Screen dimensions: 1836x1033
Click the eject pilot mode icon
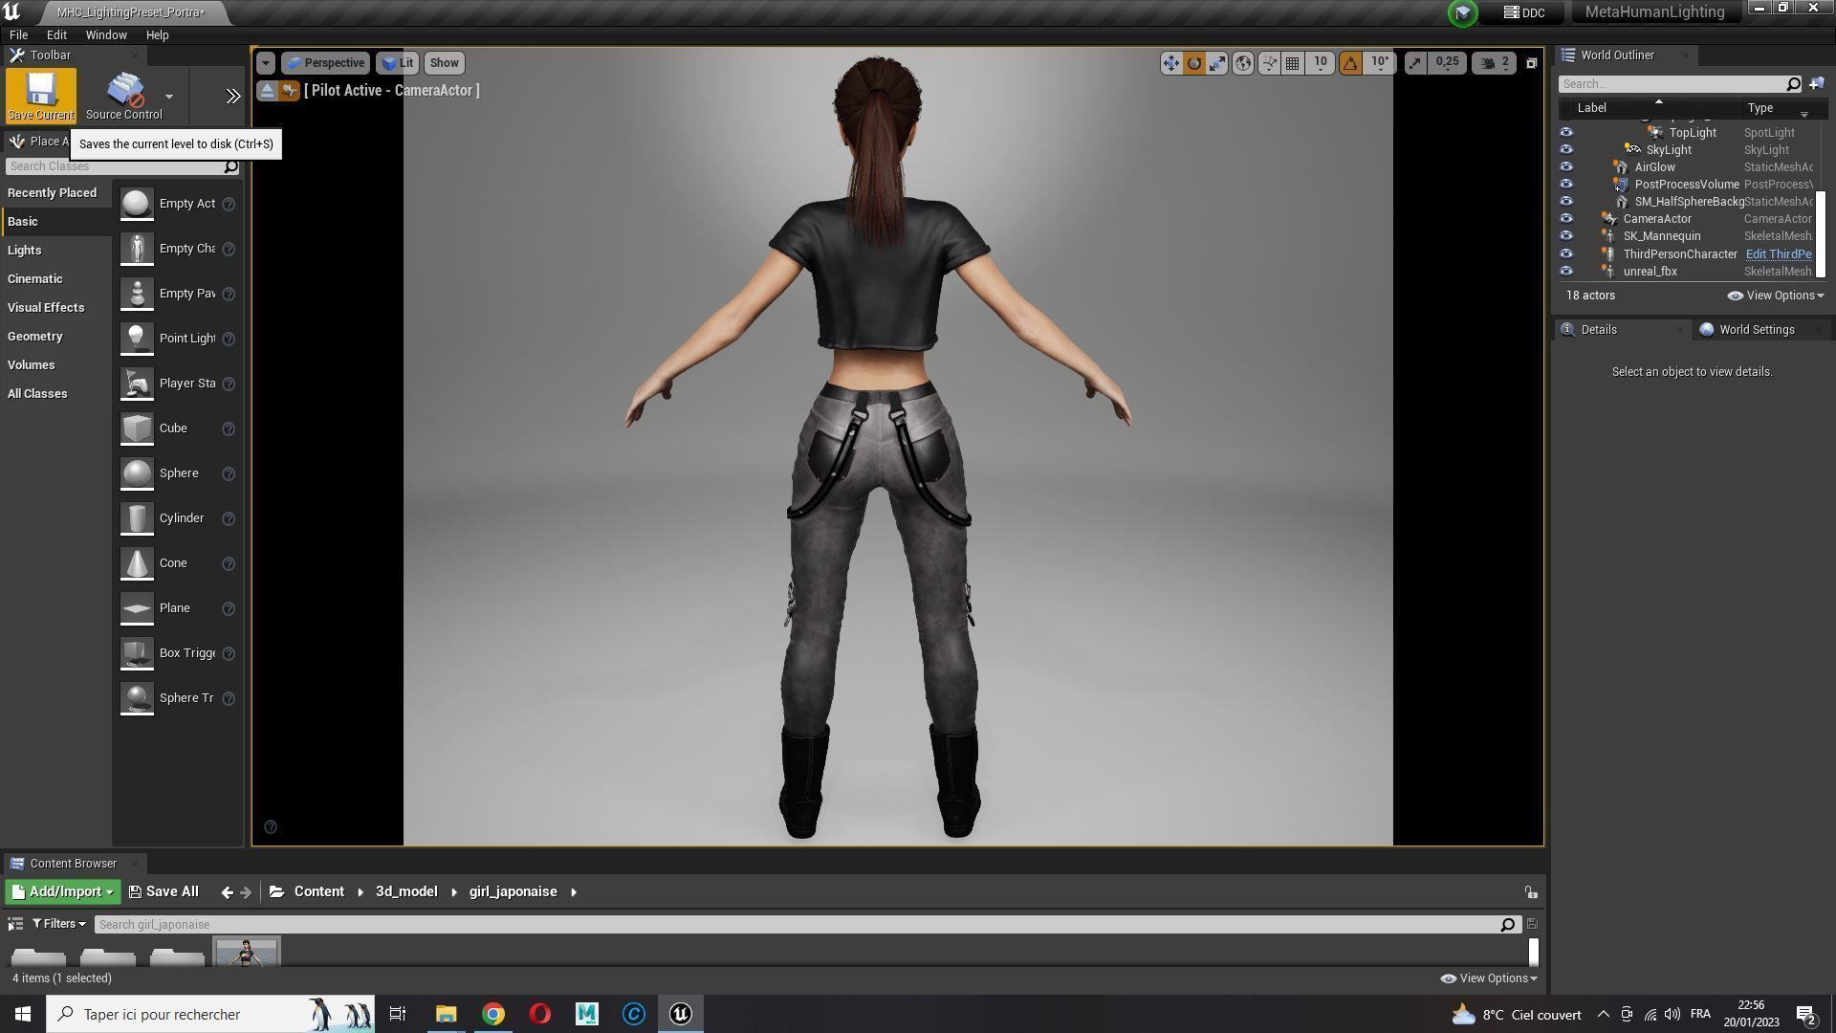point(268,91)
